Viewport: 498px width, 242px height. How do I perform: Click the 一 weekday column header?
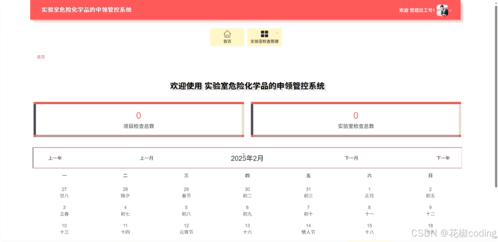64,176
